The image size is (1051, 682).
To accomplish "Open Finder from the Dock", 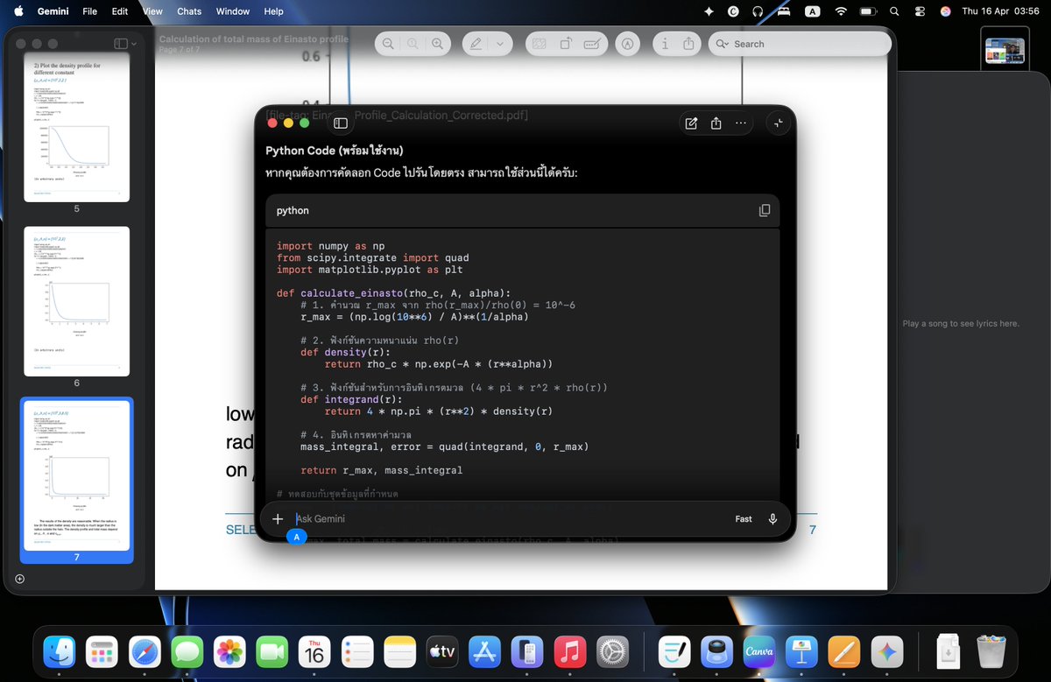I will [x=60, y=652].
